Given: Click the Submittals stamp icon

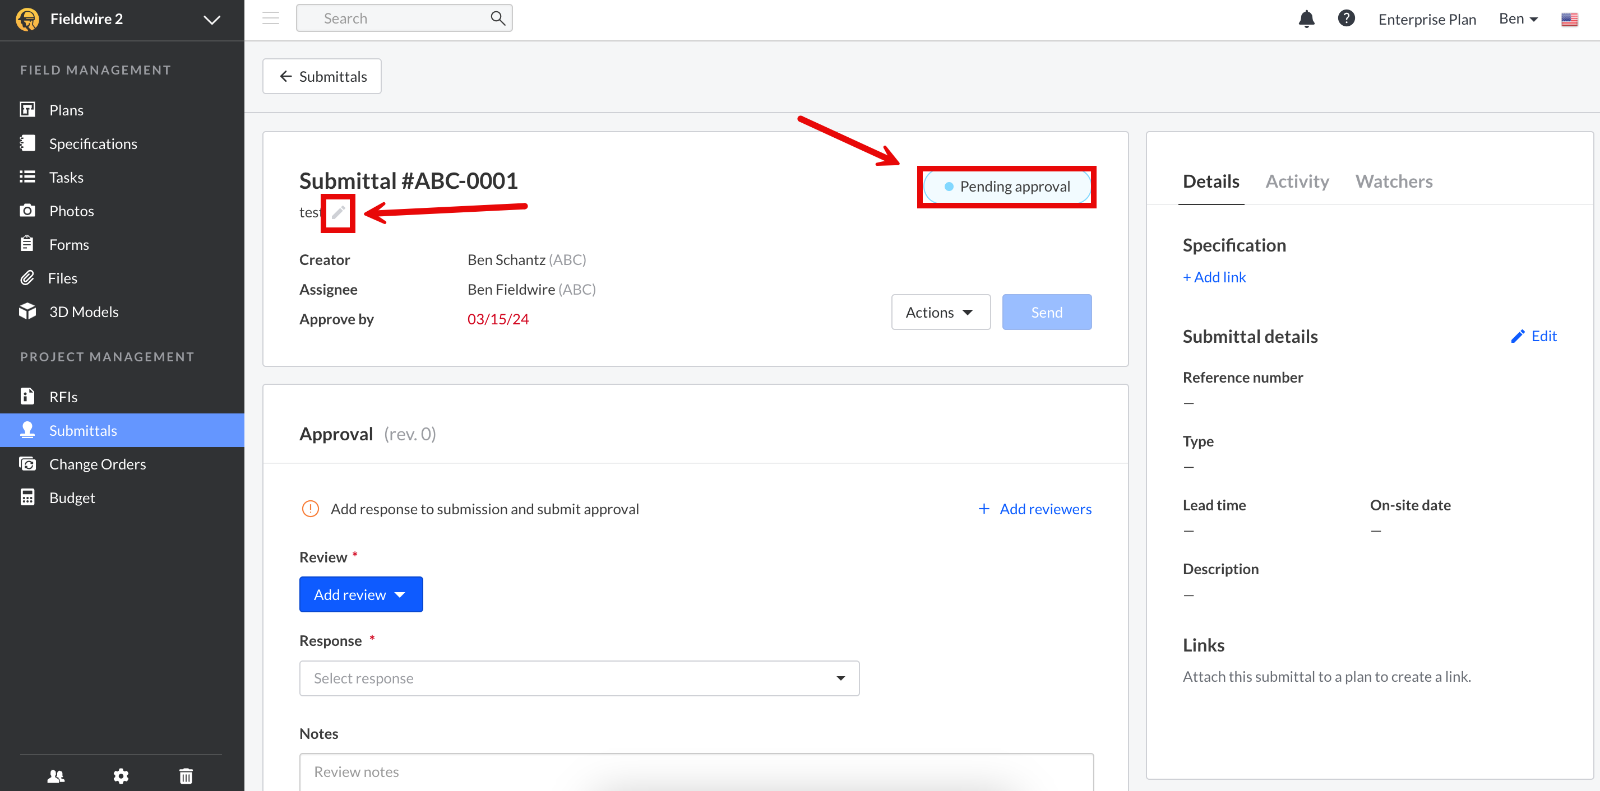Looking at the screenshot, I should click(27, 430).
